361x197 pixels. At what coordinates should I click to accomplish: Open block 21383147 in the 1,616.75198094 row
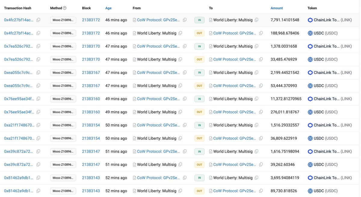click(91, 152)
